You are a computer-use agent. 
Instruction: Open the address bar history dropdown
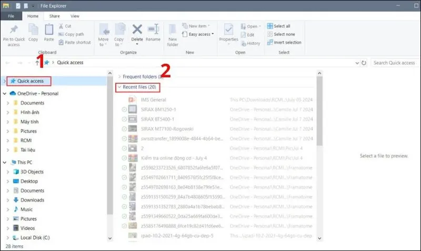click(x=357, y=63)
